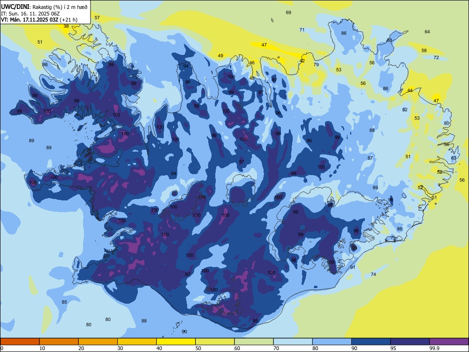The height and width of the screenshot is (352, 469).
Task: Click the 'Rakastig (%) í 2 m hæð' label
Action: click(60, 7)
